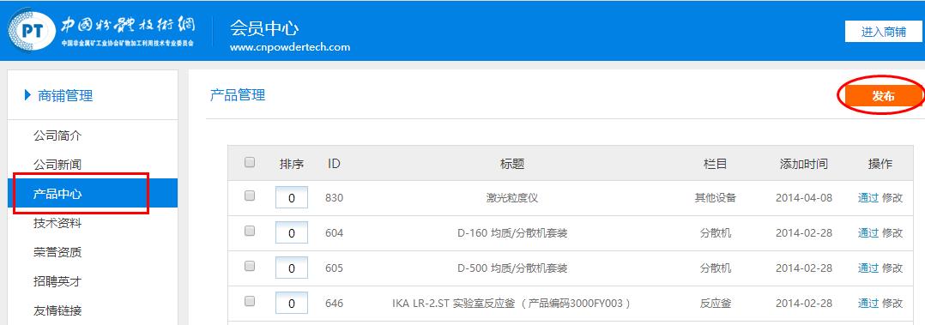The height and width of the screenshot is (325, 925).
Task: Click 通过 link for 激光粒度仪 row
Action: (x=868, y=198)
